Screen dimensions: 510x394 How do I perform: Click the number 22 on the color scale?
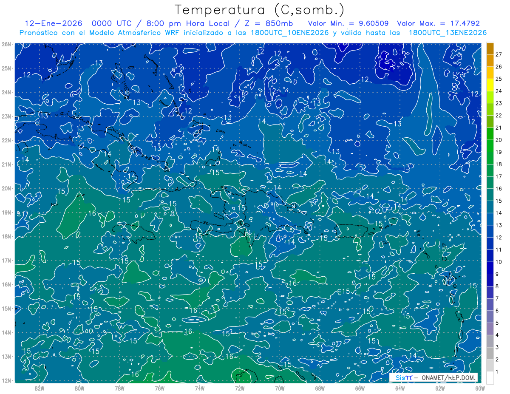coord(499,116)
